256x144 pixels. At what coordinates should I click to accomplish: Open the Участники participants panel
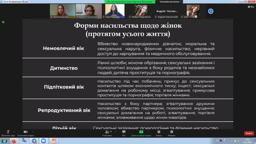(107, 132)
